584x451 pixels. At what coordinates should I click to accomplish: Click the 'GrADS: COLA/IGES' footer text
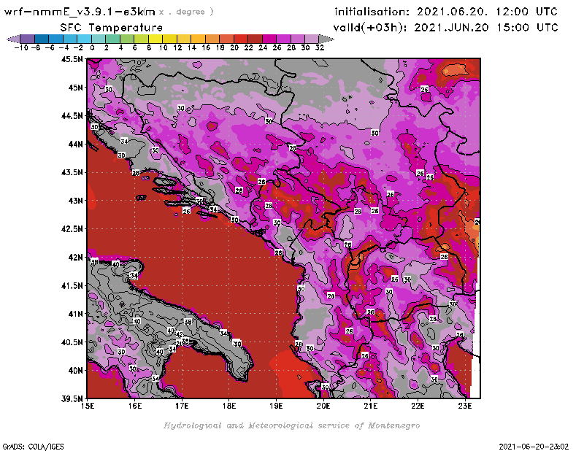(33, 447)
